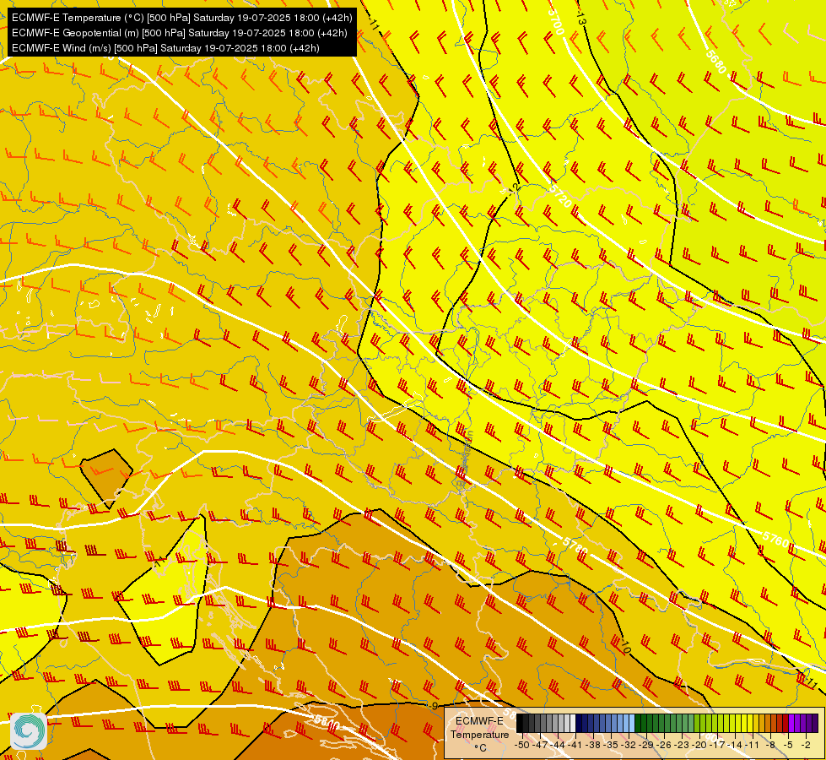The image size is (826, 760).
Task: Click the -47 legend tick label
Action: 540,745
